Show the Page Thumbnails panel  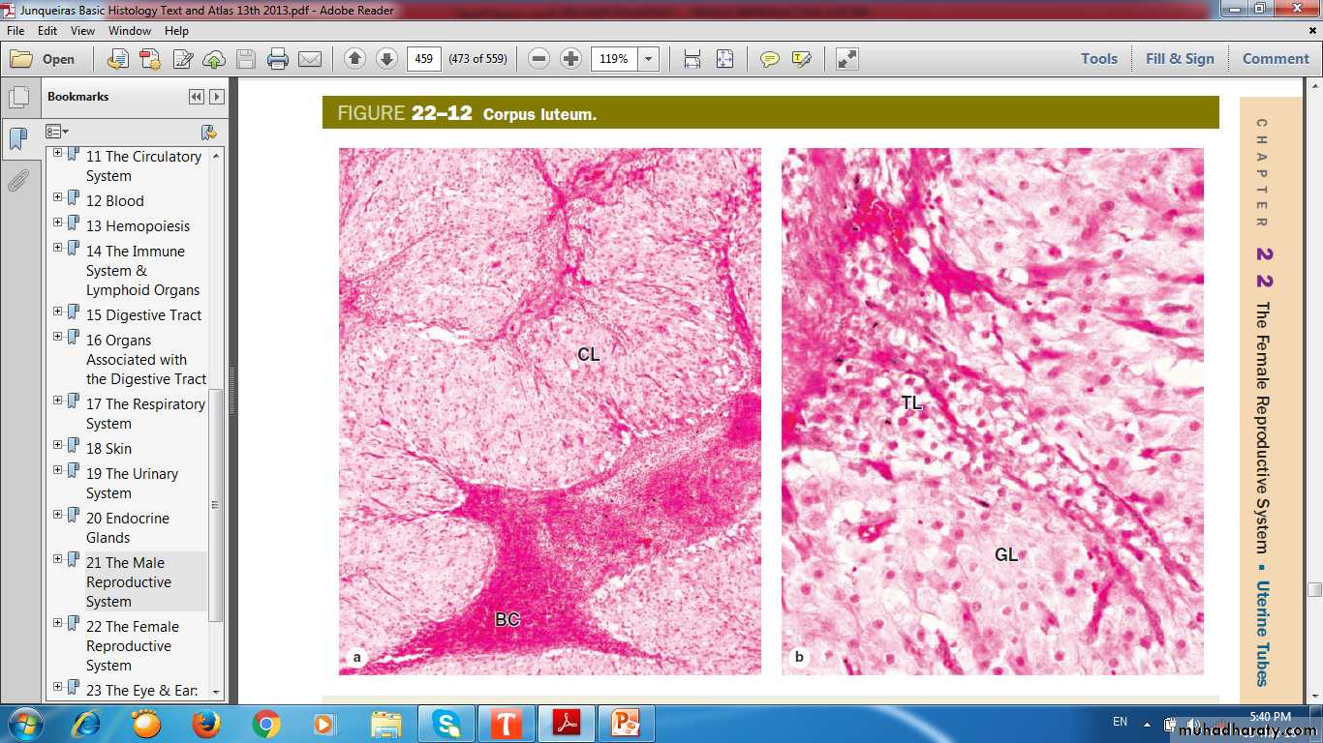18,98
